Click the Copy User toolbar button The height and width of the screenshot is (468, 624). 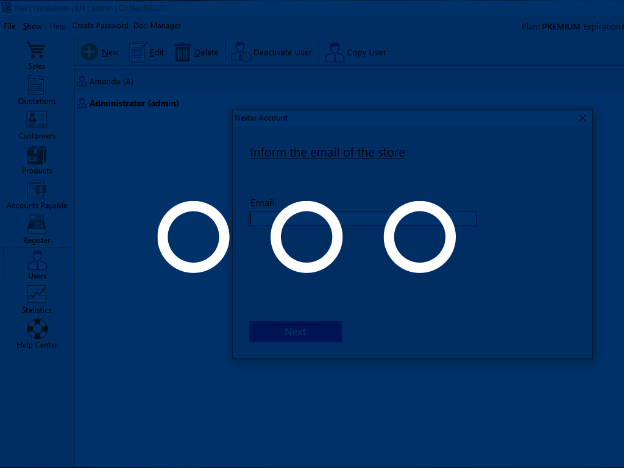(356, 52)
